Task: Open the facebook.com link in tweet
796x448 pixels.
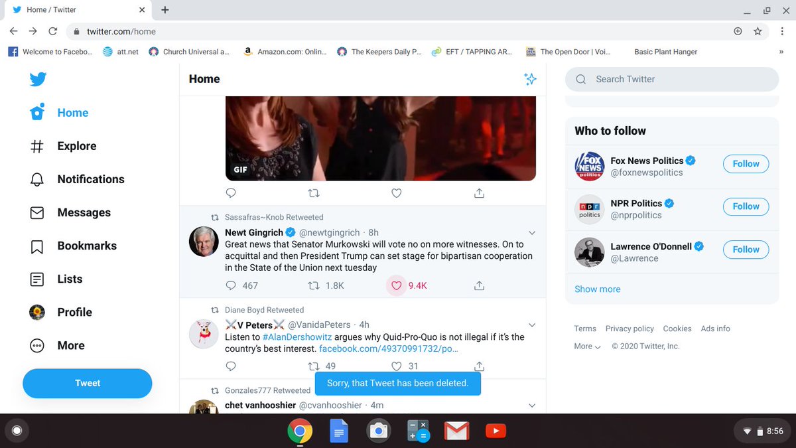Action: tap(389, 348)
